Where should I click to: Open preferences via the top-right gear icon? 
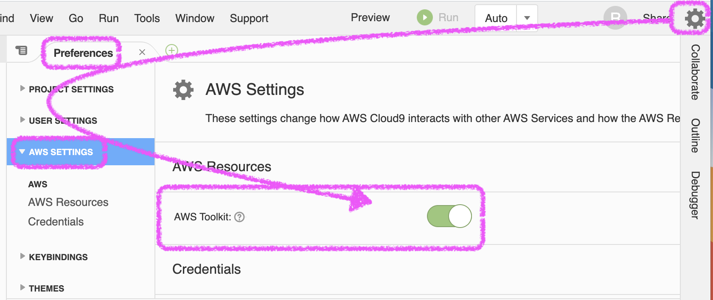[x=695, y=19]
